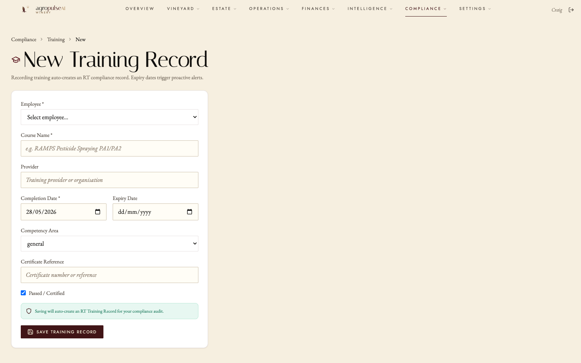Go to Compliance breadcrumb link
This screenshot has height=363, width=581.
point(24,40)
